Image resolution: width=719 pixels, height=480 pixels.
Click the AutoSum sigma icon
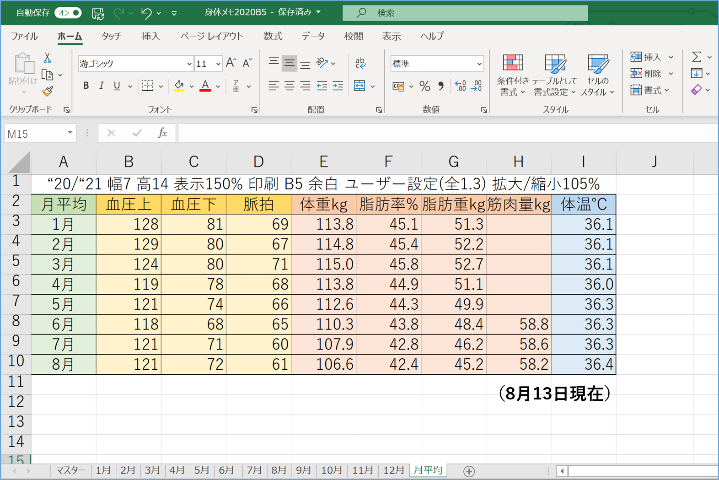point(697,57)
